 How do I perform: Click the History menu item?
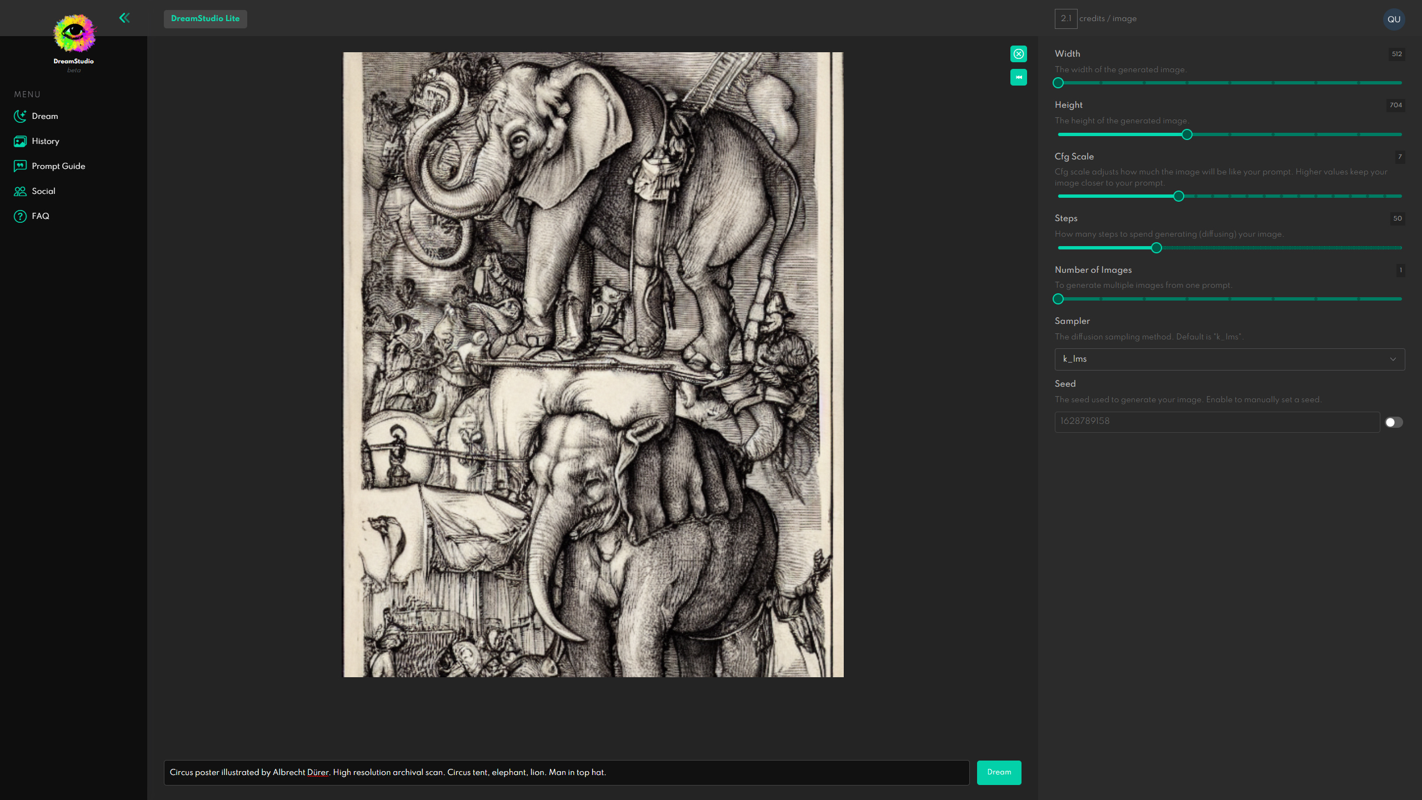click(46, 141)
